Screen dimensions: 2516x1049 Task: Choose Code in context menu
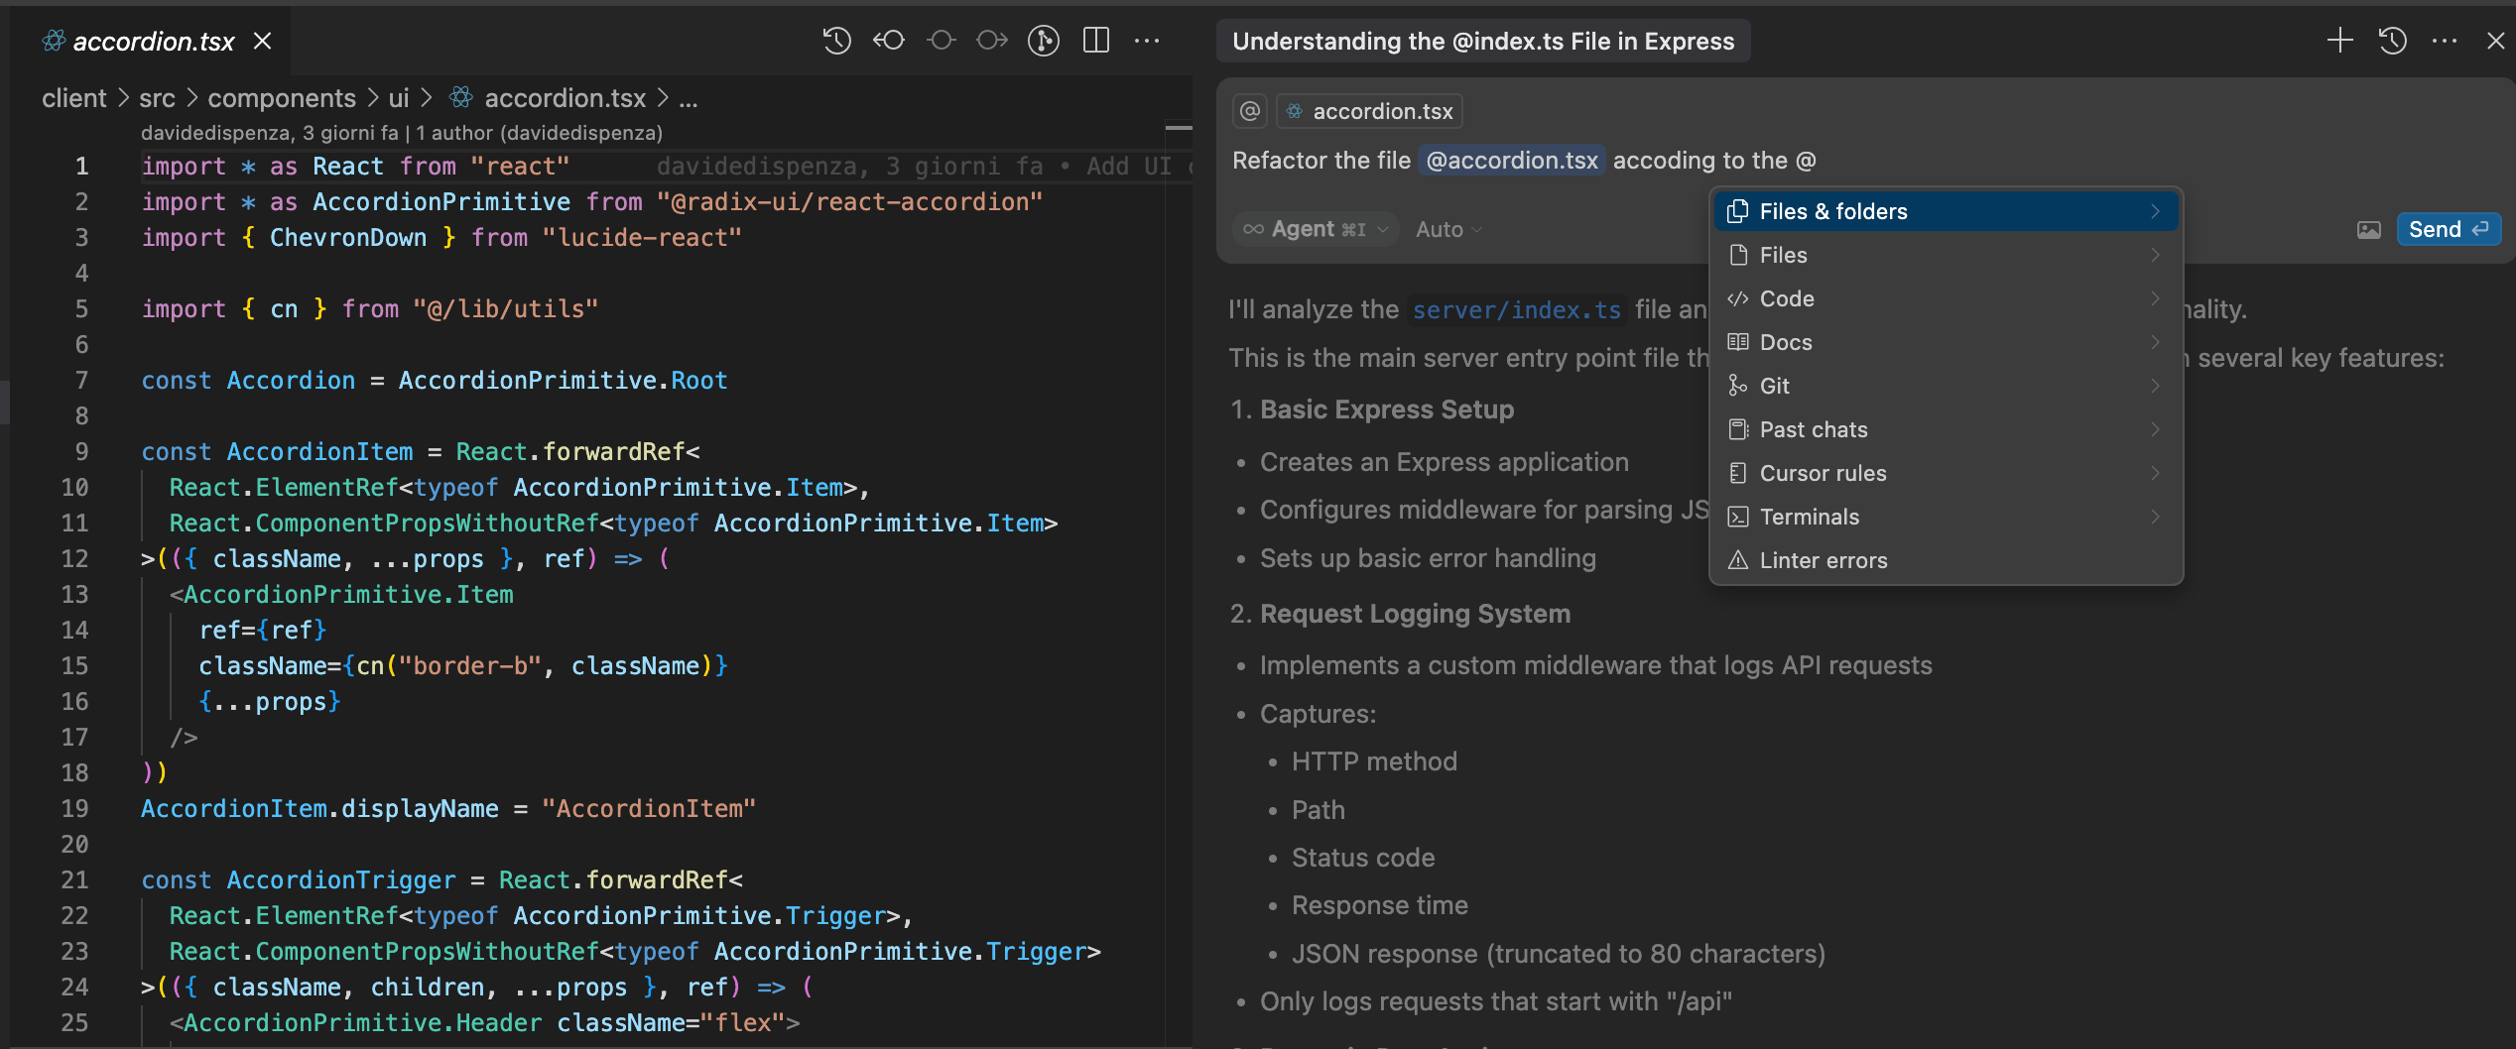pyautogui.click(x=1946, y=298)
